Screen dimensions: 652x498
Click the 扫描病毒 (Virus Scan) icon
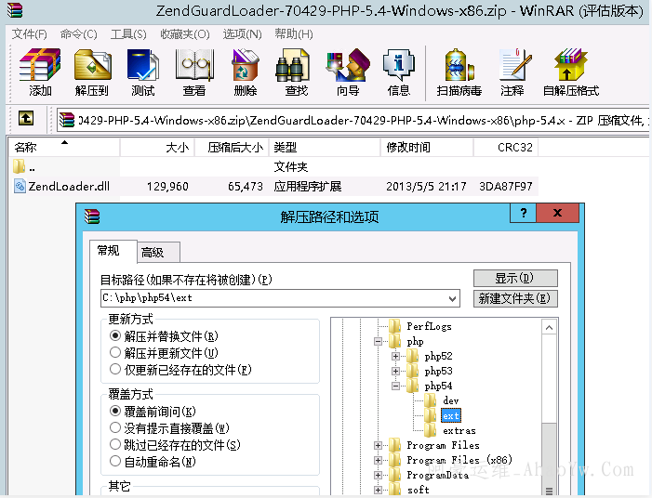pyautogui.click(x=459, y=72)
